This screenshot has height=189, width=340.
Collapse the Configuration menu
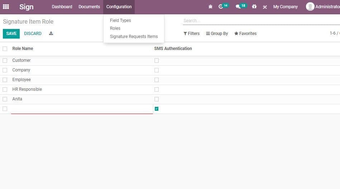click(x=119, y=7)
